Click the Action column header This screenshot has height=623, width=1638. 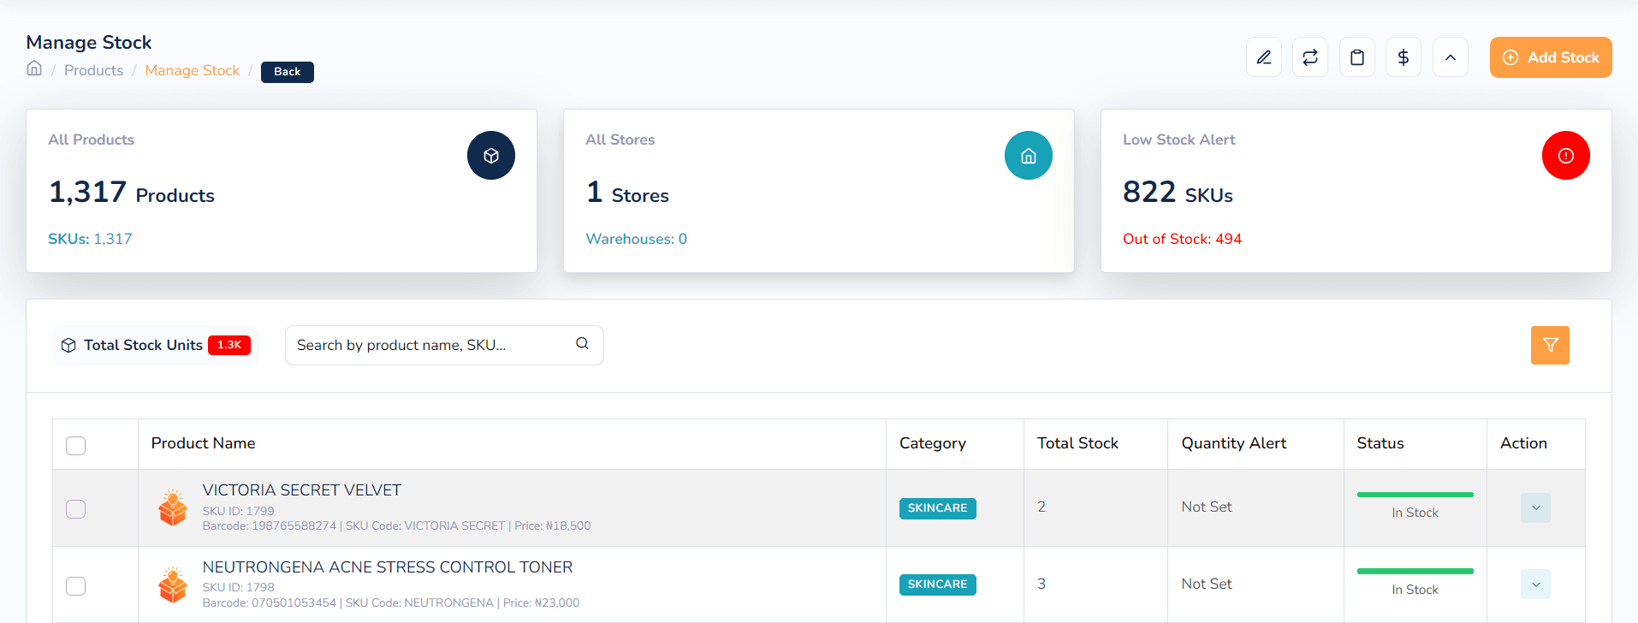(1523, 443)
